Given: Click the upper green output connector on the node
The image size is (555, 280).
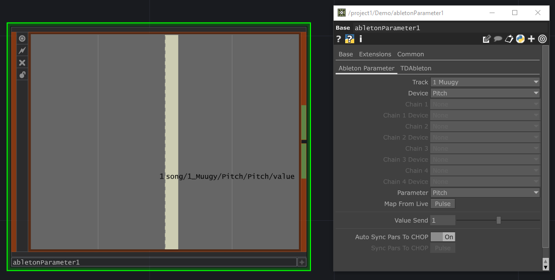Looking at the screenshot, I should [304, 122].
